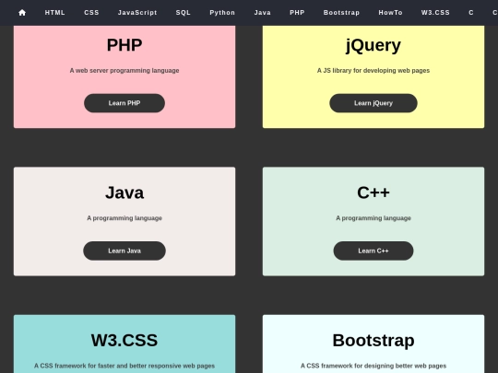Open the PHP nav item

tap(297, 13)
